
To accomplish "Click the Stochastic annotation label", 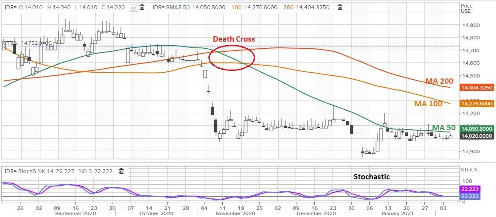I will (x=372, y=177).
